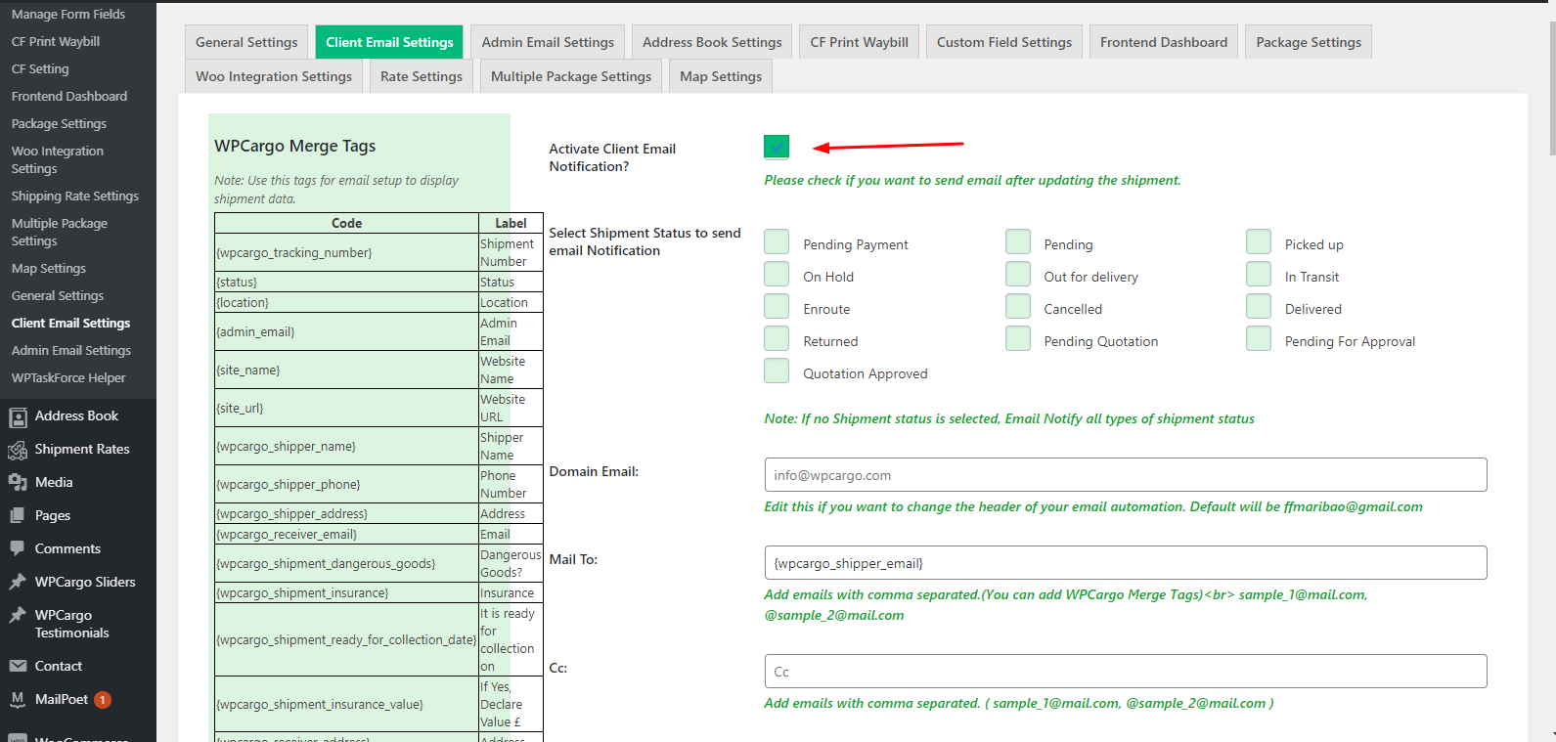This screenshot has width=1556, height=742.
Task: Click the WPTaskForce Helper sidebar link
Action: click(68, 378)
